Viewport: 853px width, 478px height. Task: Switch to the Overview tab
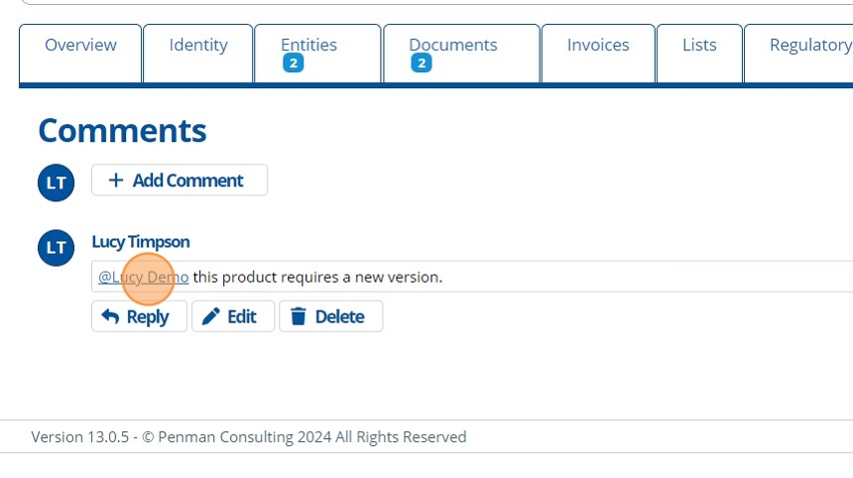80,46
